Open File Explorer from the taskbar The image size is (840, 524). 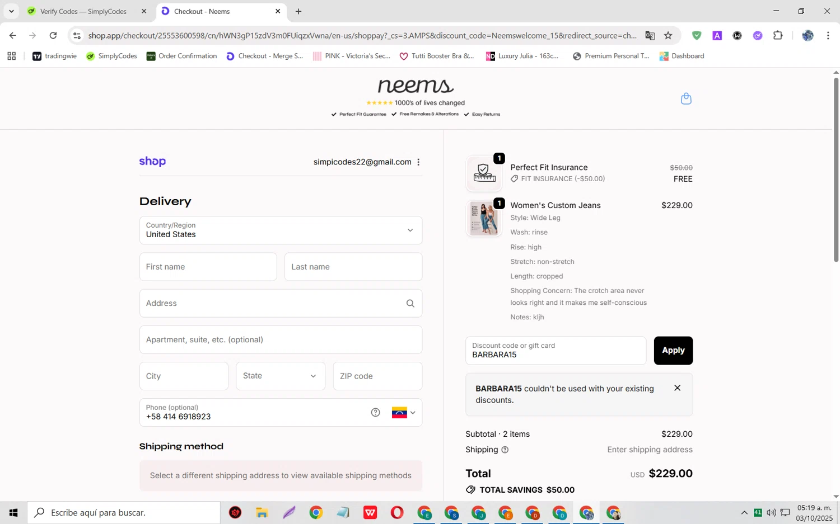point(262,512)
